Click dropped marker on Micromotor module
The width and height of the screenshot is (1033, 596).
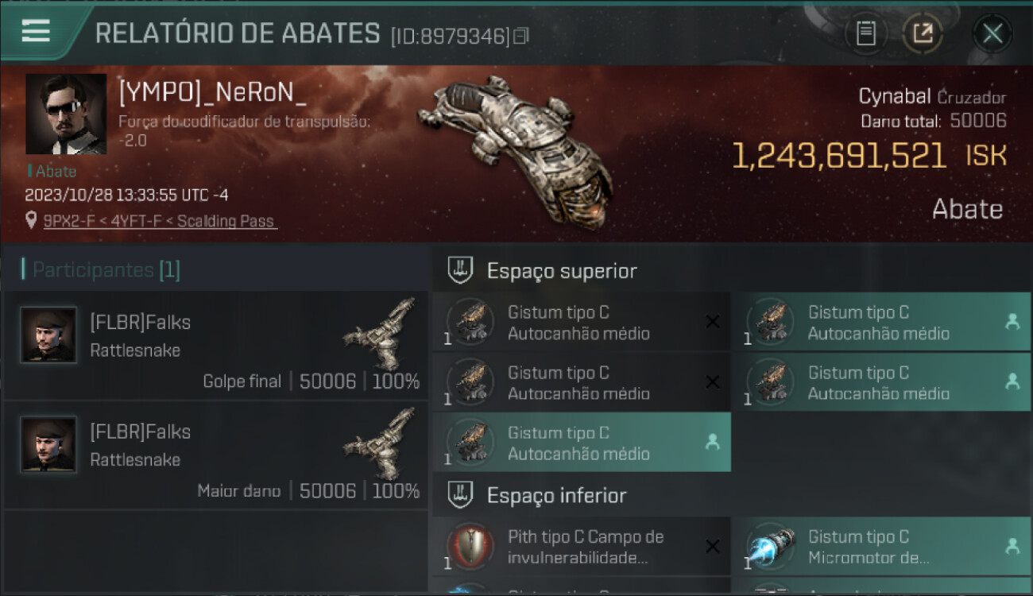pyautogui.click(x=1012, y=546)
